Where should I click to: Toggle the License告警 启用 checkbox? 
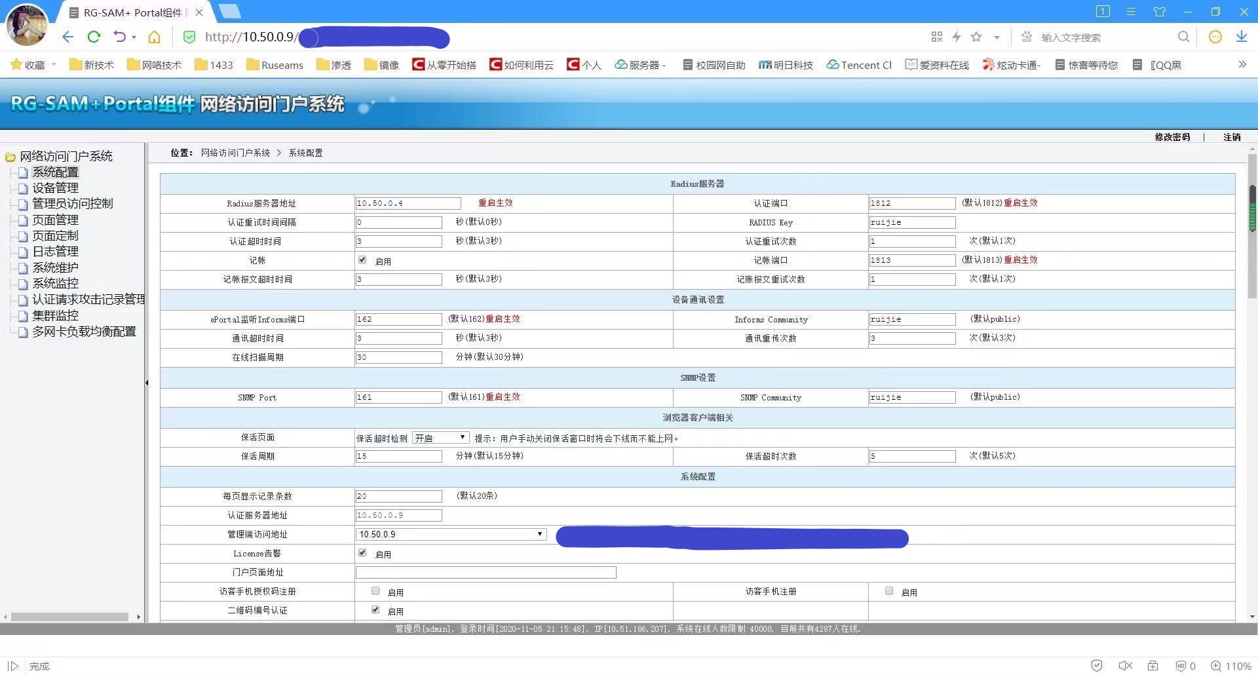pyautogui.click(x=362, y=553)
